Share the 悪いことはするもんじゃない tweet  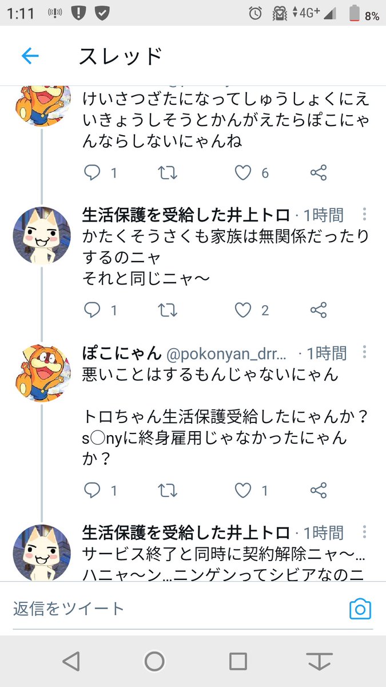tap(318, 490)
